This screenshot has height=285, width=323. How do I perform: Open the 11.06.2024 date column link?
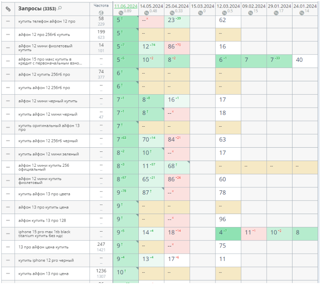tap(126, 6)
